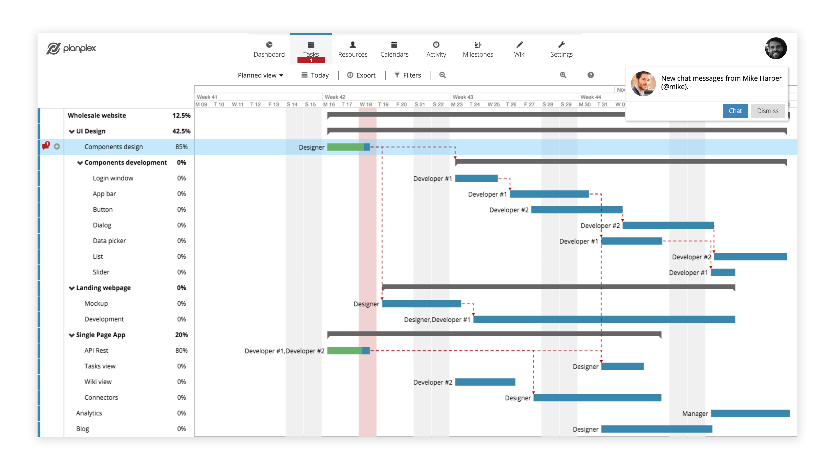Collapse Components development group

[80, 163]
